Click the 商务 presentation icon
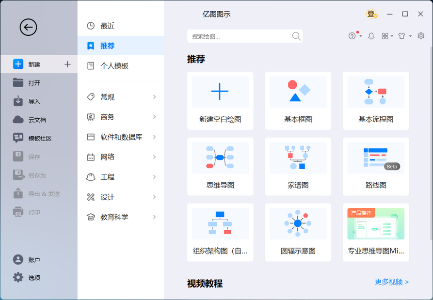Viewport: 433px width, 300px height. [91, 117]
